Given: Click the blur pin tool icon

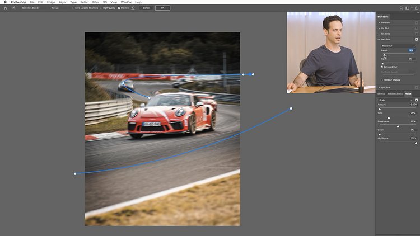Looking at the screenshot, I should [x=13, y=8].
